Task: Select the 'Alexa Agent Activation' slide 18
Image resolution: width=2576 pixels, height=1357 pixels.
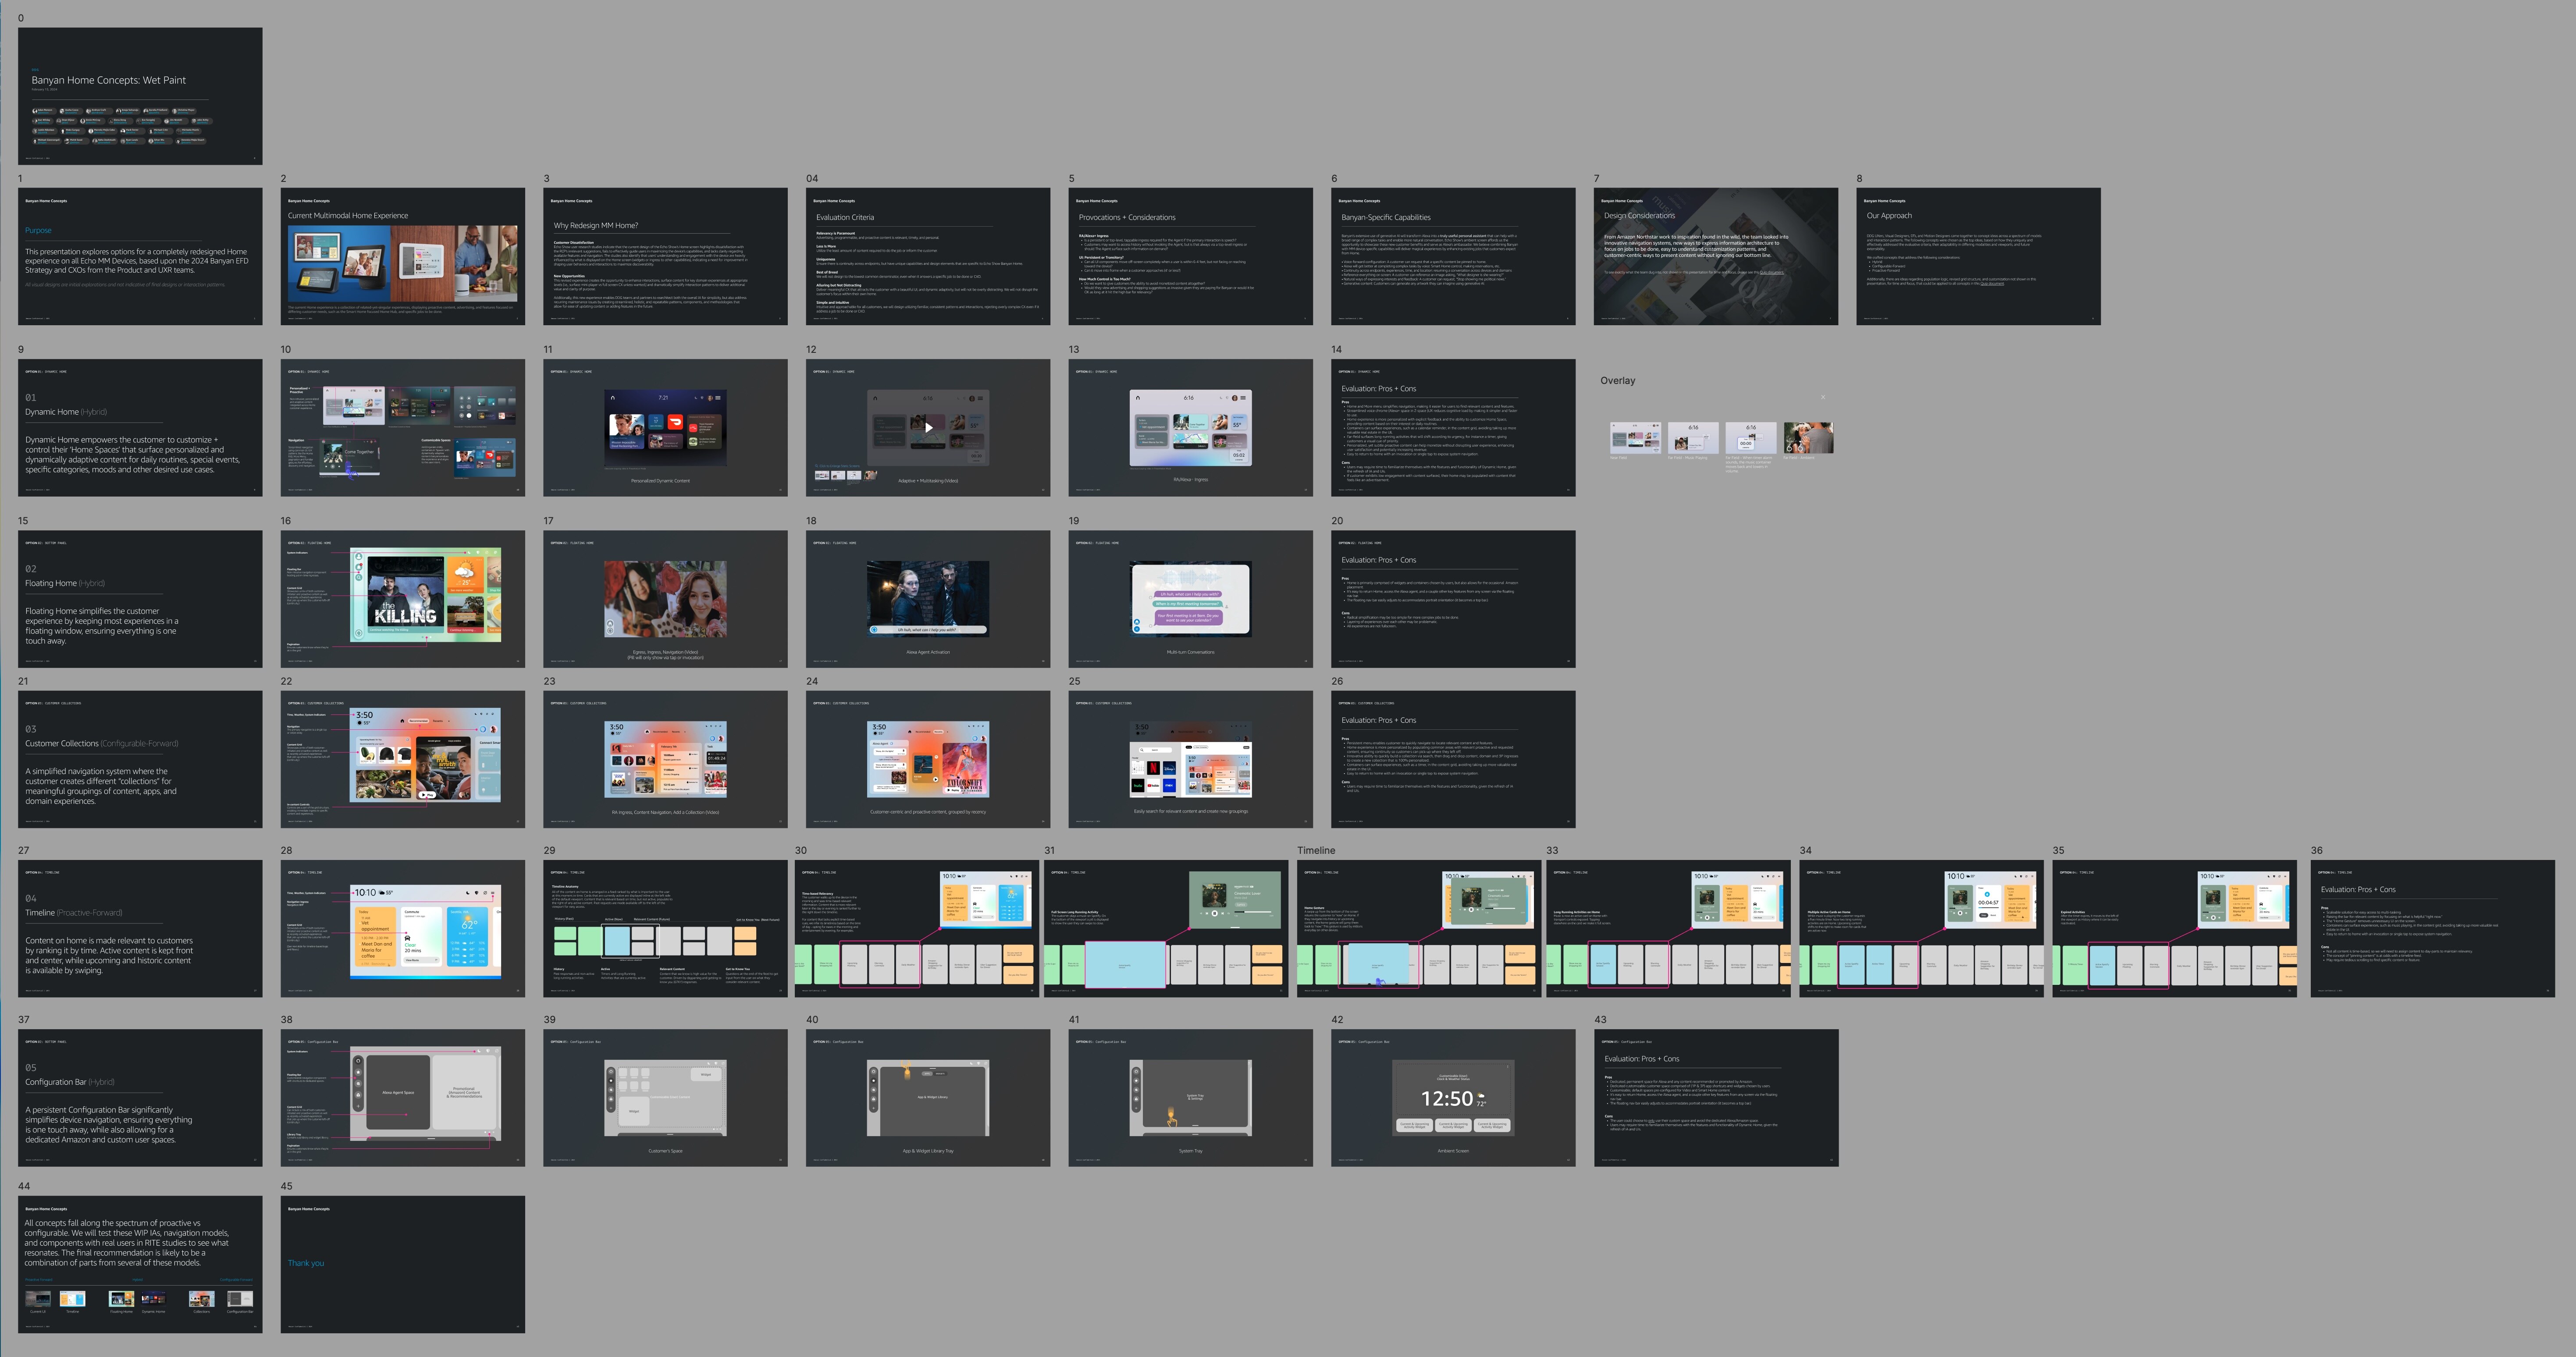Action: click(x=928, y=599)
